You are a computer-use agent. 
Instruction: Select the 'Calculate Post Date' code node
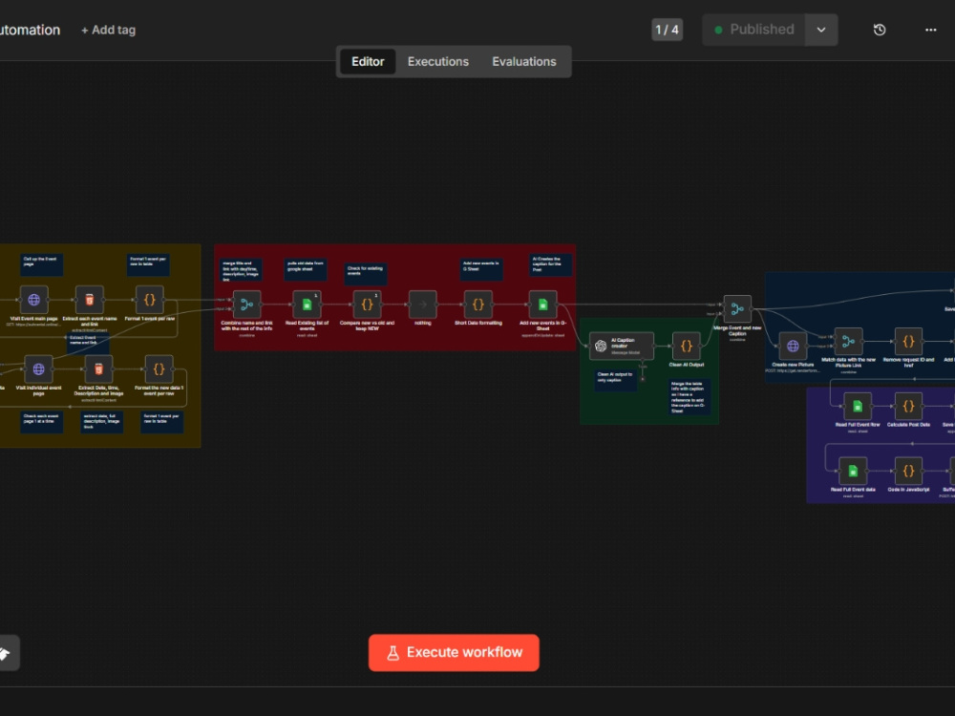tap(908, 406)
